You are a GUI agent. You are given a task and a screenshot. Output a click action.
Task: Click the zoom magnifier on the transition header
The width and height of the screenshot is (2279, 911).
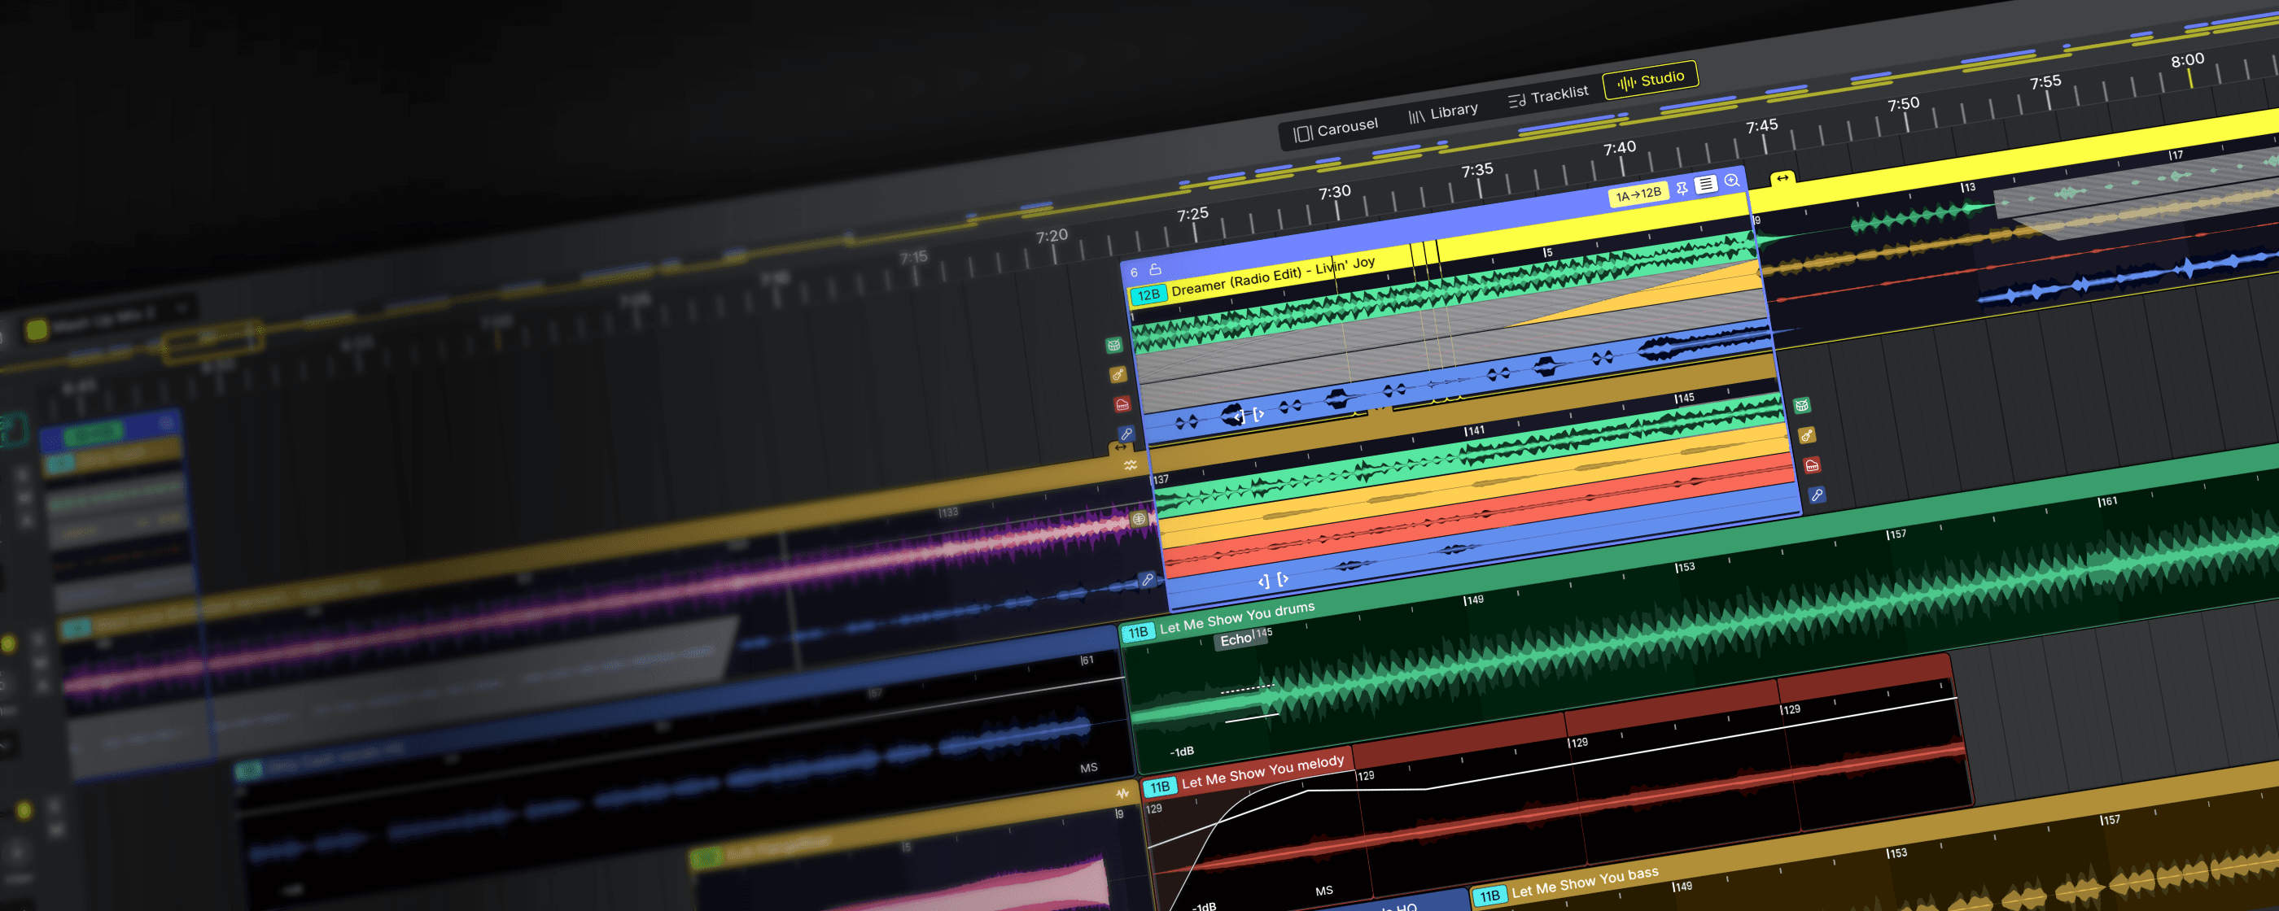tap(1731, 181)
